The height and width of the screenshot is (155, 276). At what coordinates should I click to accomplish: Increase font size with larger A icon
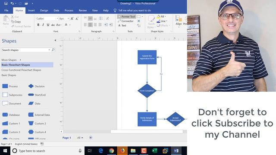(72, 19)
